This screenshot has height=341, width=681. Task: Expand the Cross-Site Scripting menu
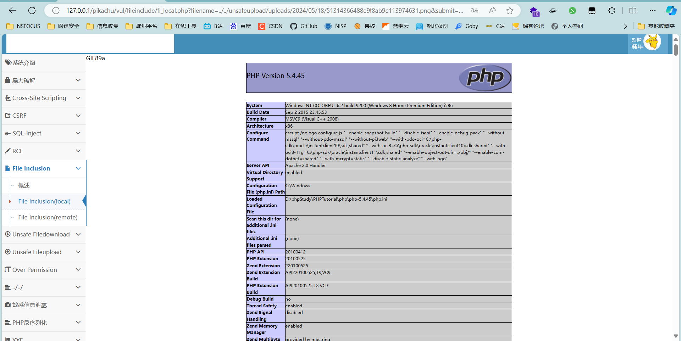(44, 98)
